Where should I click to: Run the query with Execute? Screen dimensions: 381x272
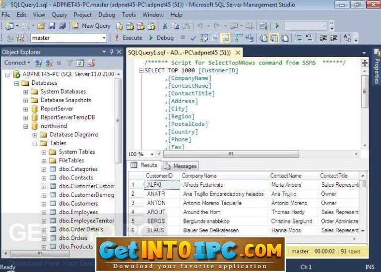tap(128, 38)
